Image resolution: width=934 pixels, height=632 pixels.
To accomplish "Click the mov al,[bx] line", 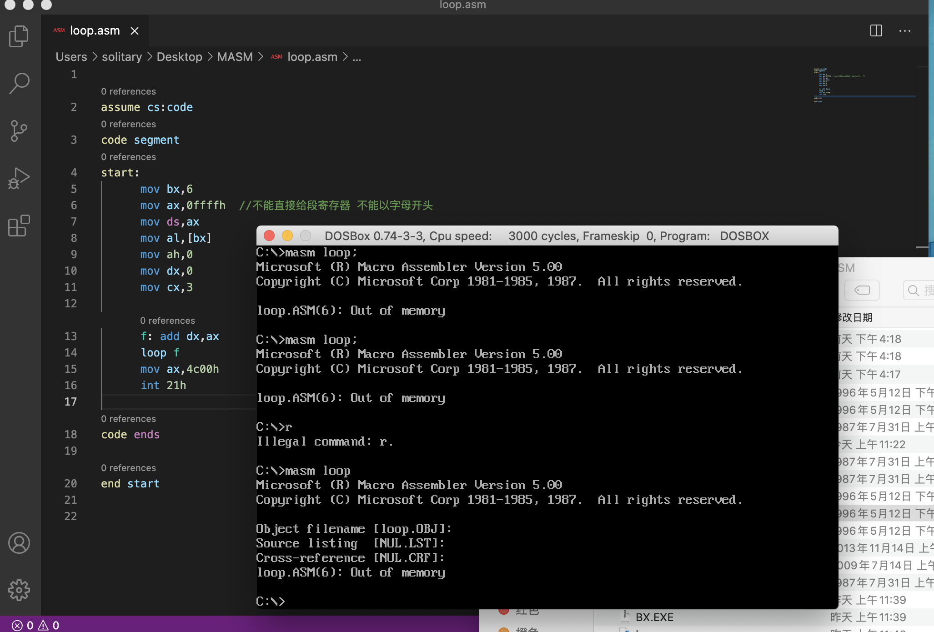I will (x=176, y=238).
